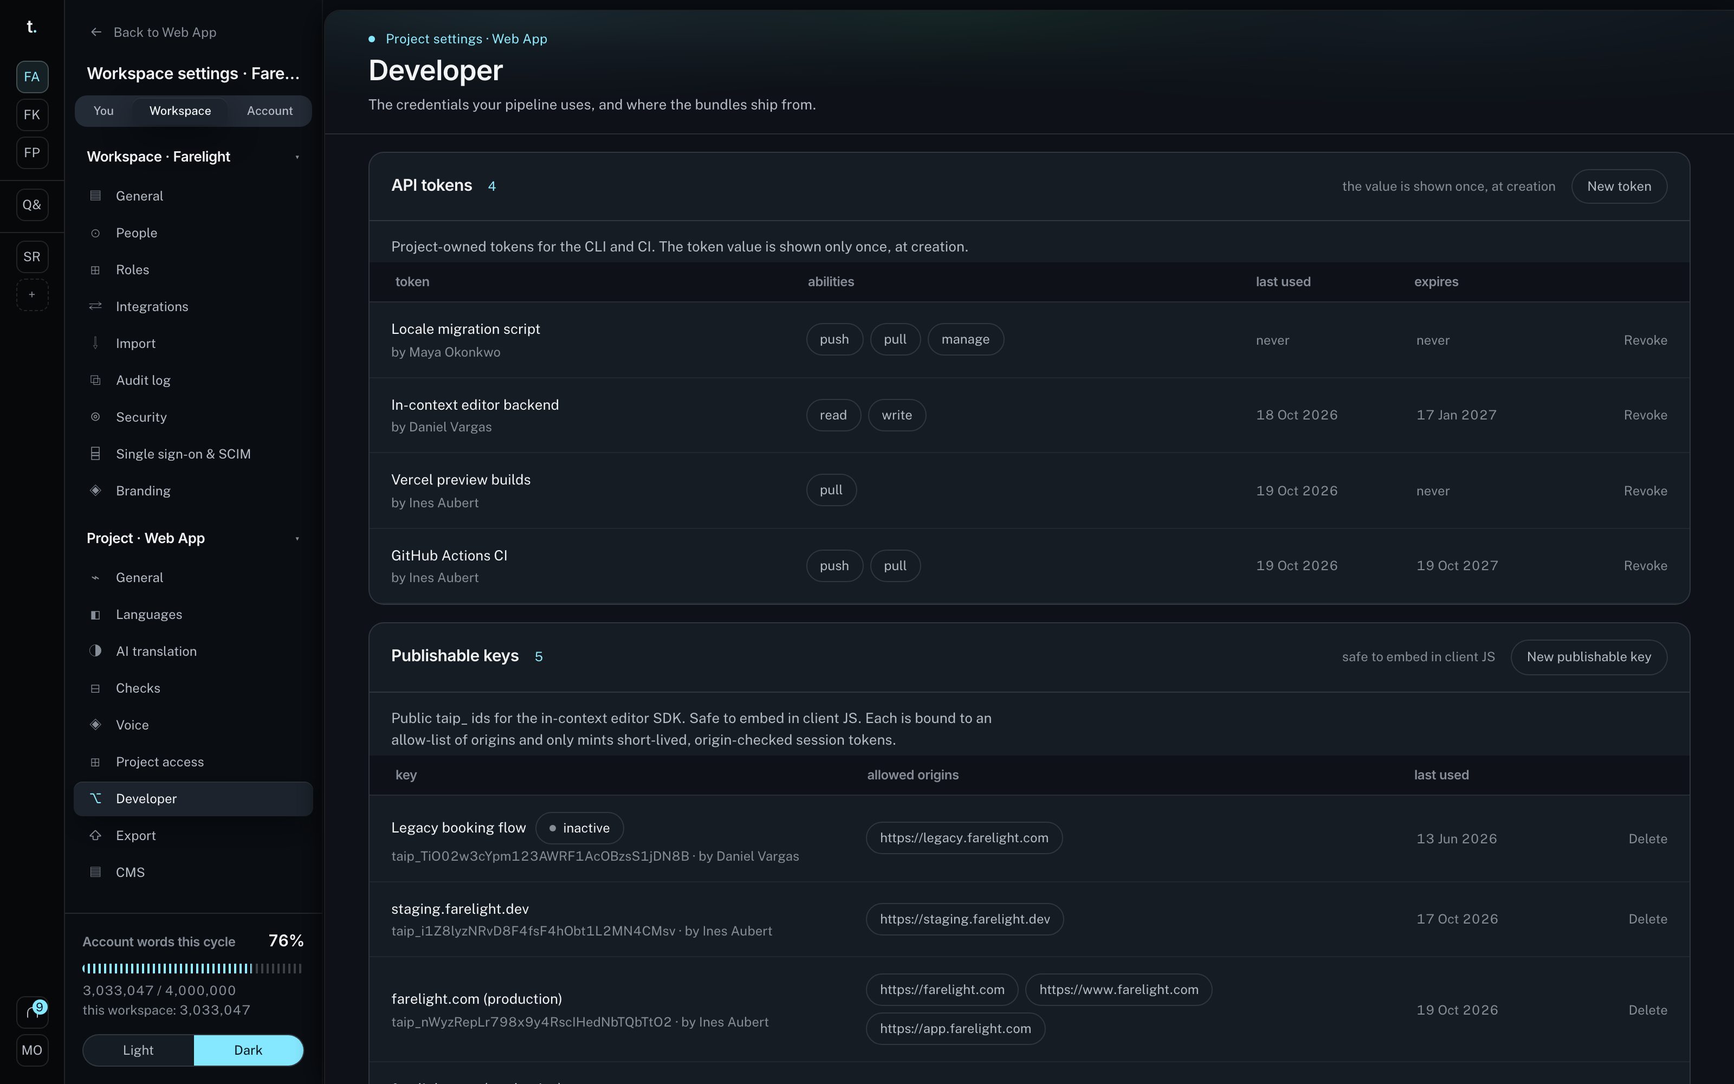Click the Security icon
The image size is (1734, 1084).
[x=95, y=417]
